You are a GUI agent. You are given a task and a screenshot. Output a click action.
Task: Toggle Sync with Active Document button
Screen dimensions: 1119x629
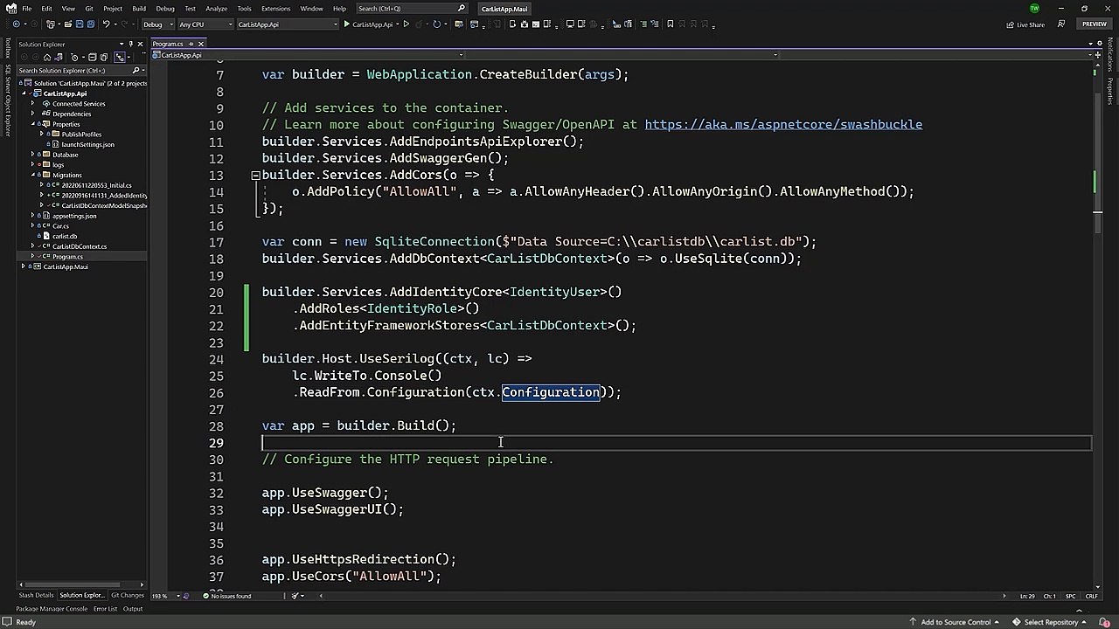(119, 58)
